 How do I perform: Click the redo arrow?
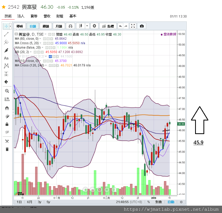(126, 26)
